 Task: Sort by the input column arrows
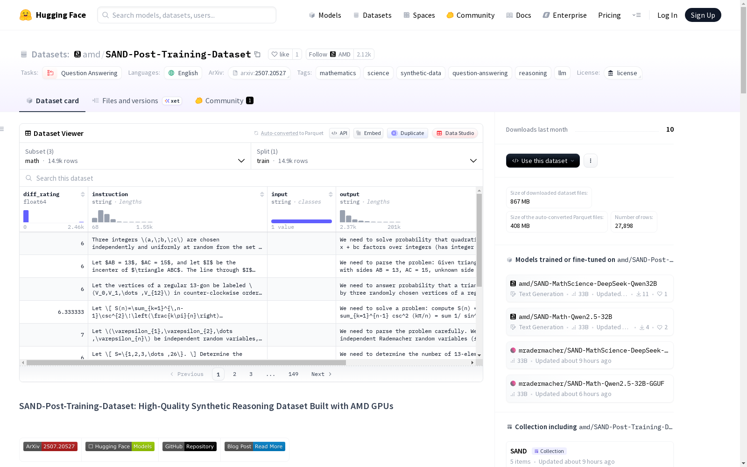pyautogui.click(x=331, y=194)
